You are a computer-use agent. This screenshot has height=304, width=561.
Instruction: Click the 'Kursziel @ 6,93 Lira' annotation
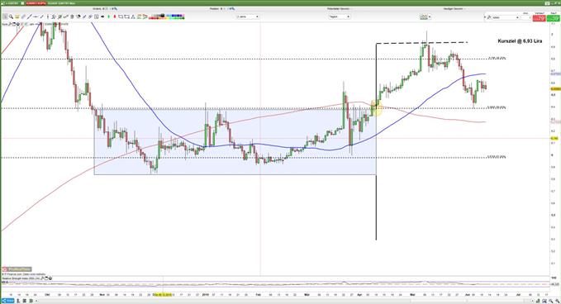[520, 41]
